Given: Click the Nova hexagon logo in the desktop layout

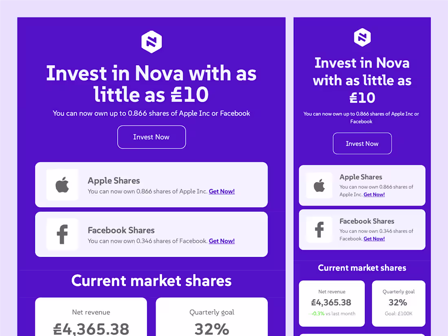Looking at the screenshot, I should coord(152,42).
